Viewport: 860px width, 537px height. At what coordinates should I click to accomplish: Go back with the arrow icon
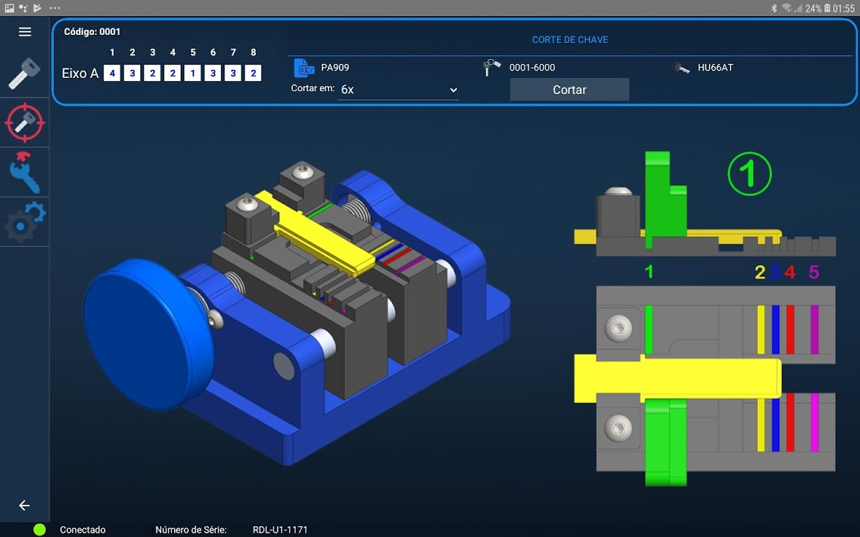(25, 505)
